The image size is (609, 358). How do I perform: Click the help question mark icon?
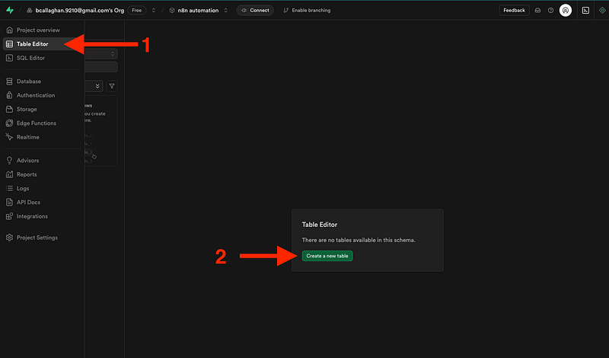[x=550, y=11]
